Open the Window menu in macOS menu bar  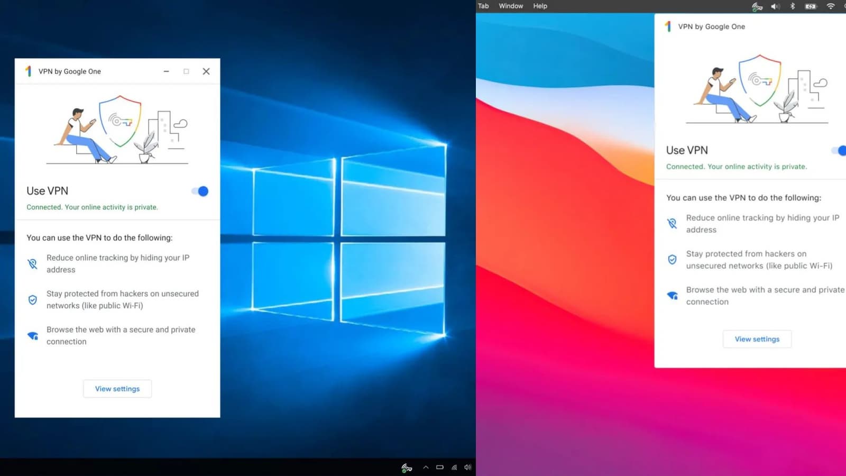tap(511, 6)
